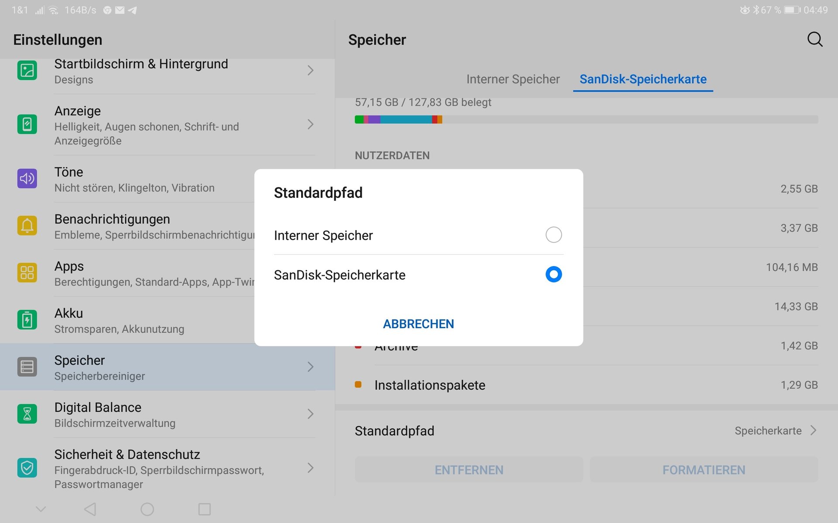Open Standardpfad Speicherkarte chevron
The height and width of the screenshot is (523, 838).
pos(813,431)
